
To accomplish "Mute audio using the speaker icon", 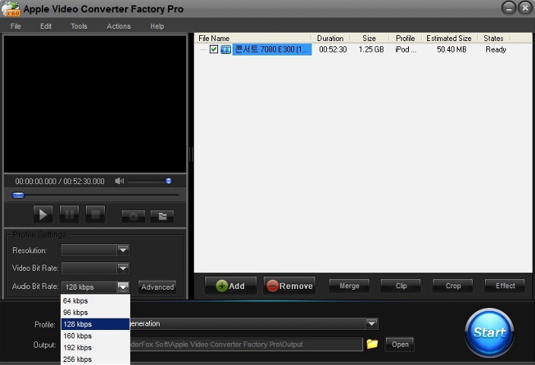I will point(119,181).
